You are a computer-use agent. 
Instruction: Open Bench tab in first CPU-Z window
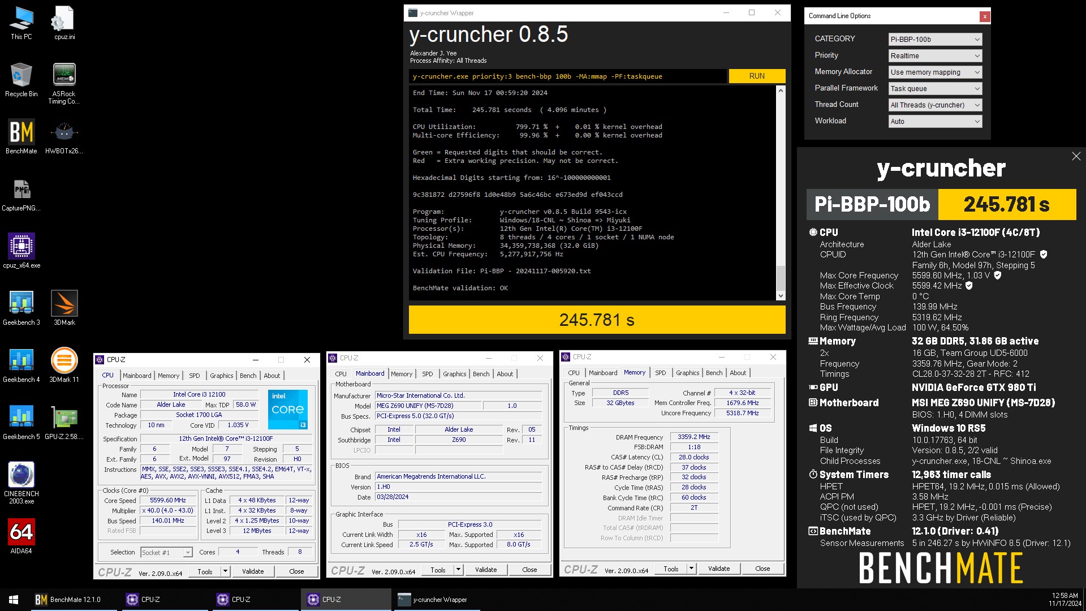pyautogui.click(x=248, y=376)
